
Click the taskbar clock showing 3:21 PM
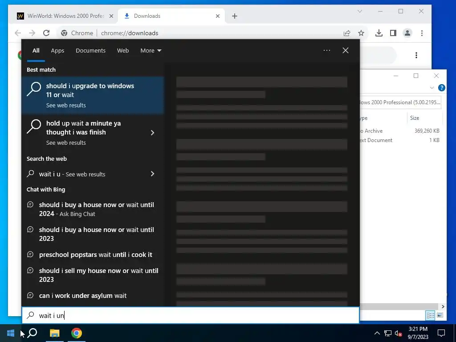[418, 333]
